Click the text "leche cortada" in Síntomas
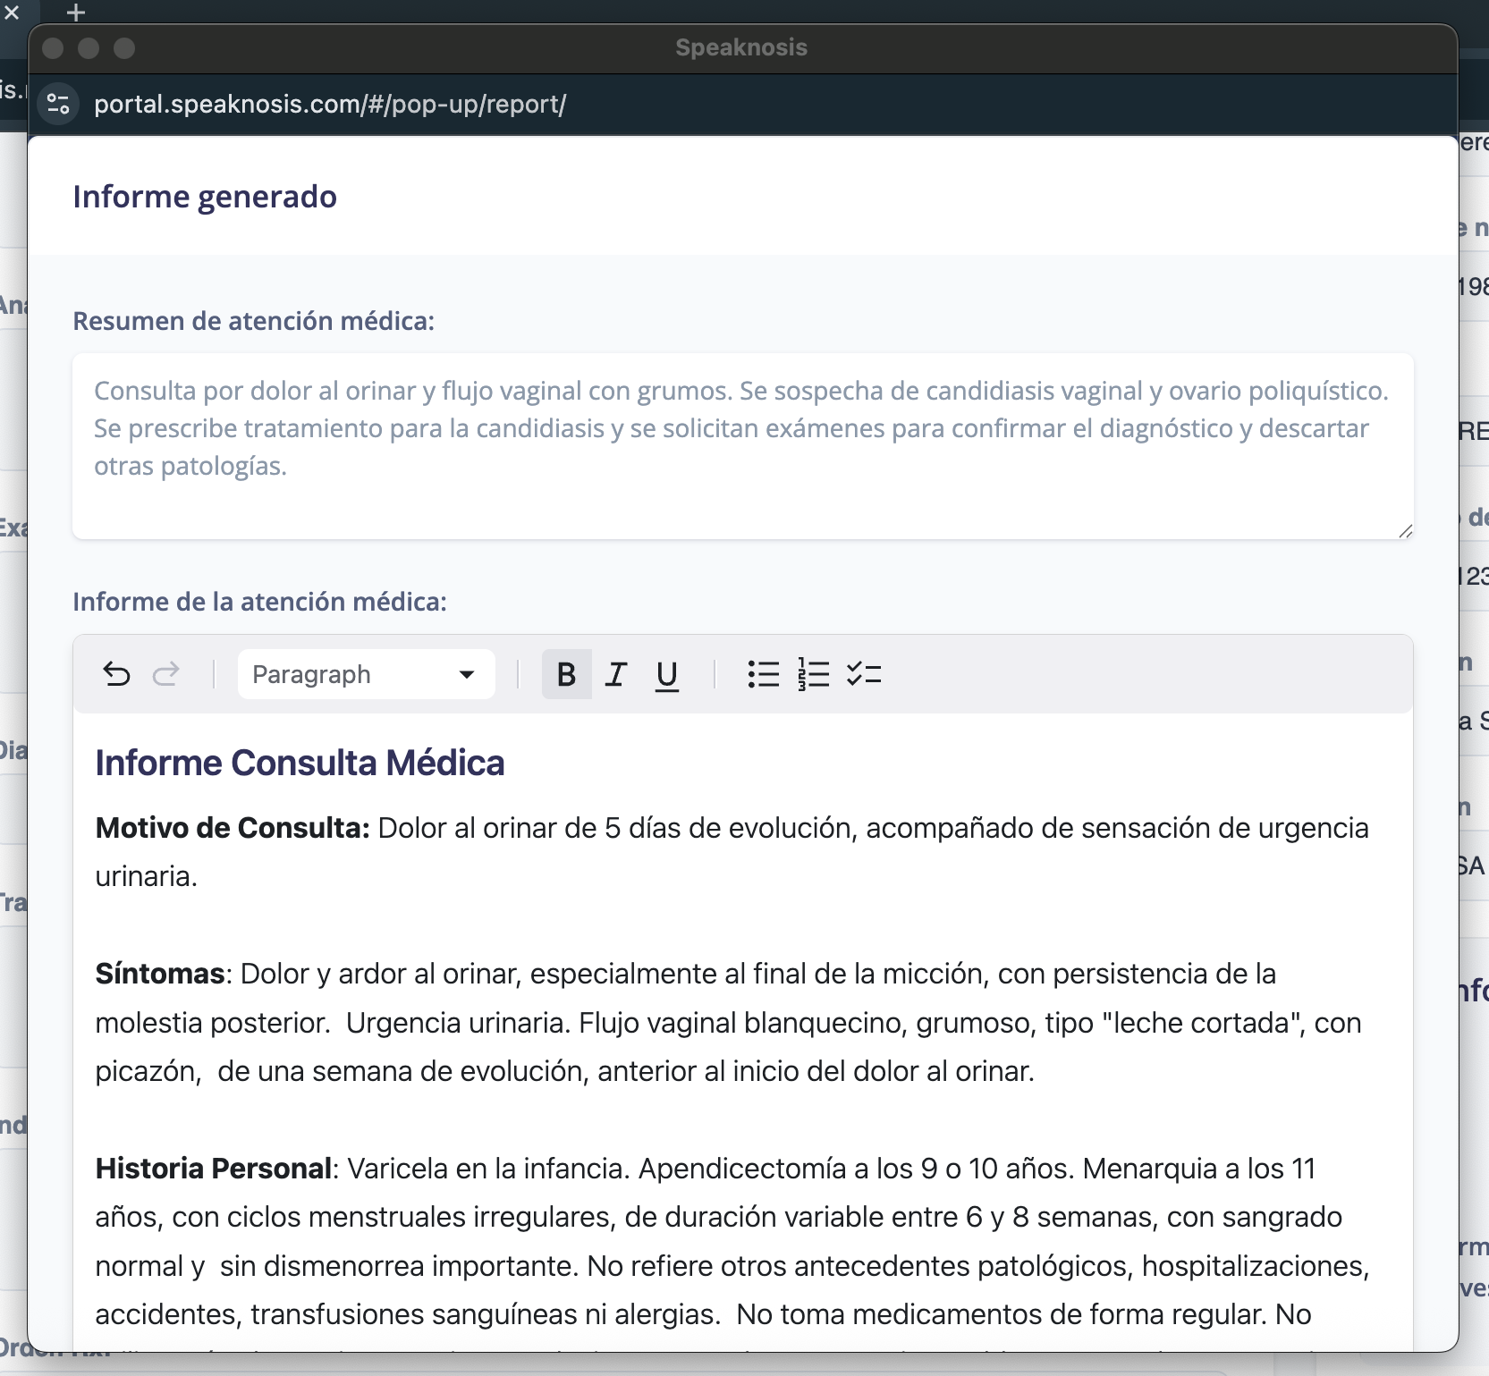This screenshot has width=1489, height=1376. pyautogui.click(x=1203, y=1023)
